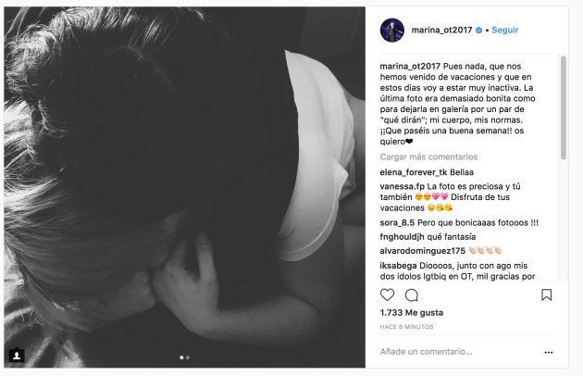583x376 pixels.
Task: Save post with the bookmark icon
Action: tap(547, 295)
